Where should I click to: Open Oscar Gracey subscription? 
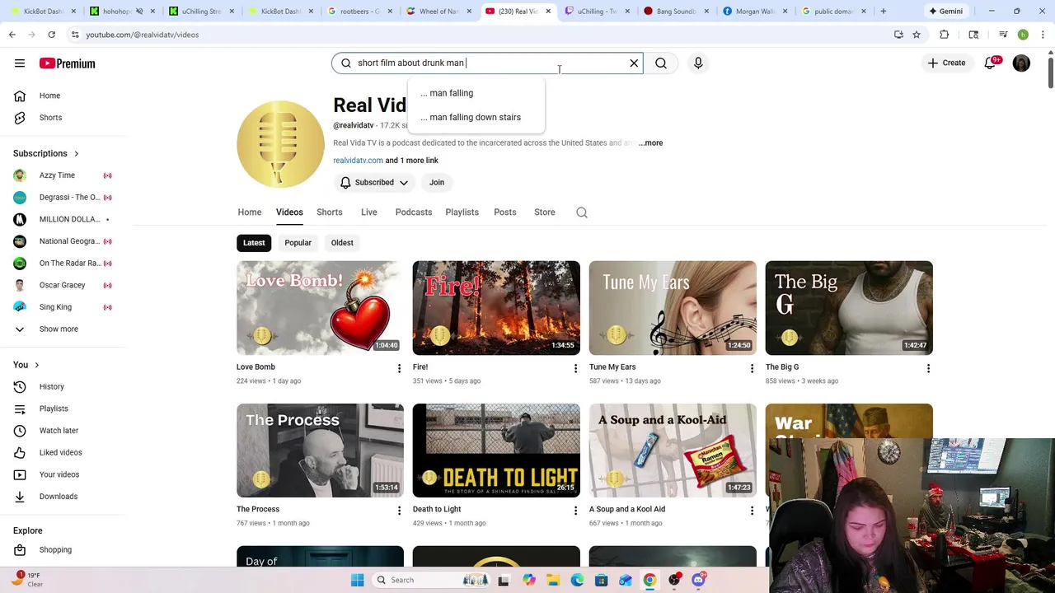[63, 285]
